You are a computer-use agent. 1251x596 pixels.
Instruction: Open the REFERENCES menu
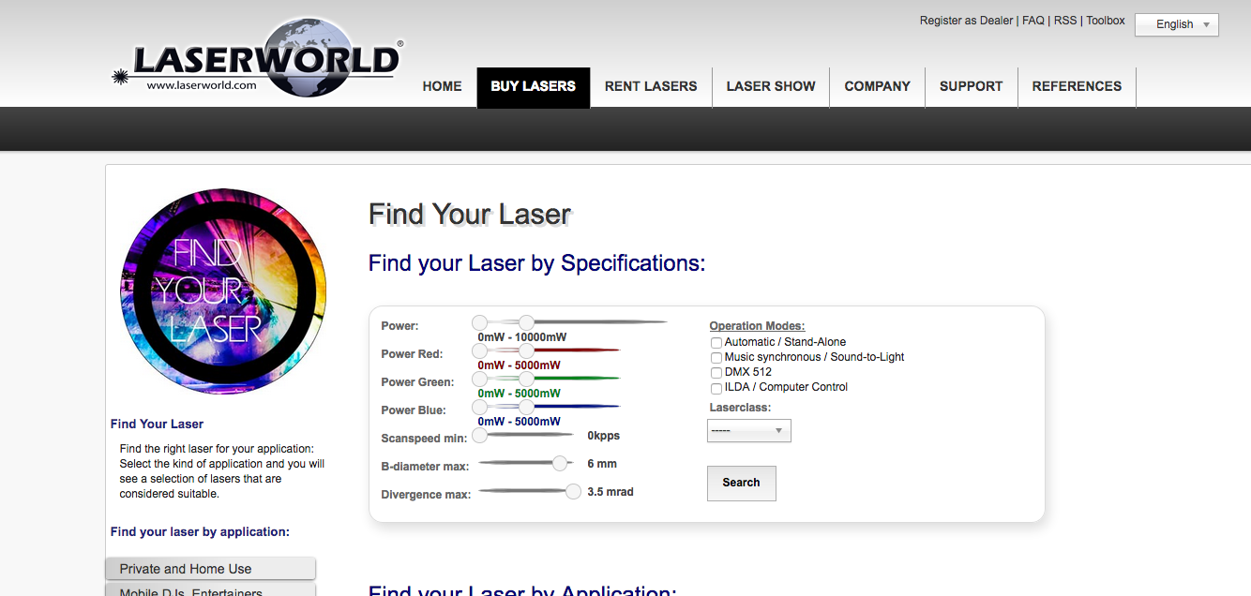pos(1077,86)
